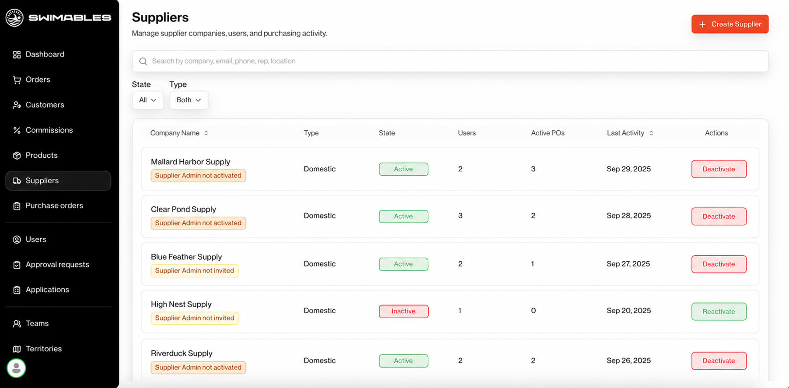Click the Create Supplier button
The height and width of the screenshot is (388, 789).
(730, 24)
